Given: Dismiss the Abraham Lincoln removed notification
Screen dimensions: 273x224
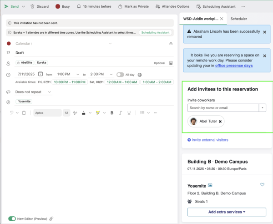Looking at the screenshot, I should click(264, 32).
